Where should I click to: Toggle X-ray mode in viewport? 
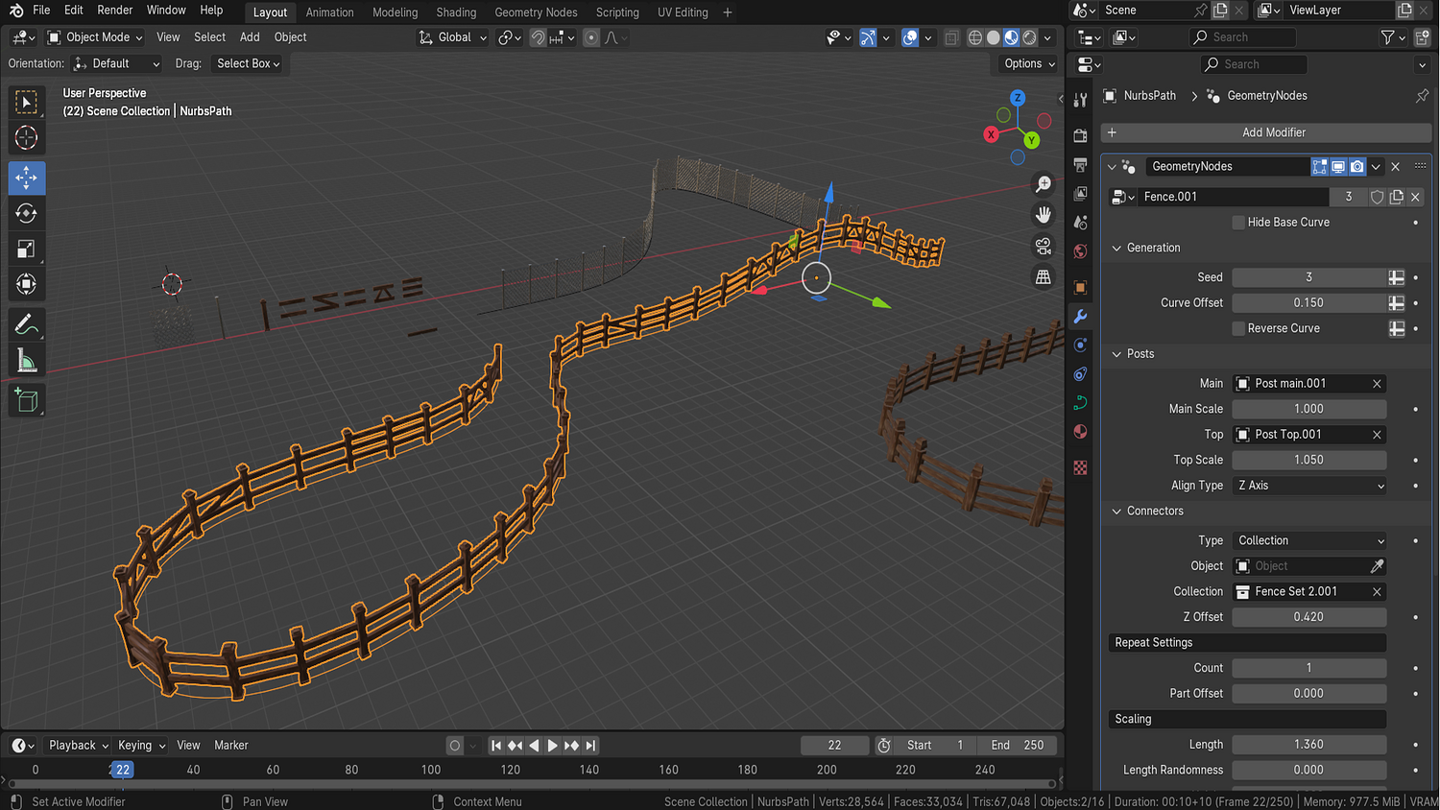tap(951, 37)
